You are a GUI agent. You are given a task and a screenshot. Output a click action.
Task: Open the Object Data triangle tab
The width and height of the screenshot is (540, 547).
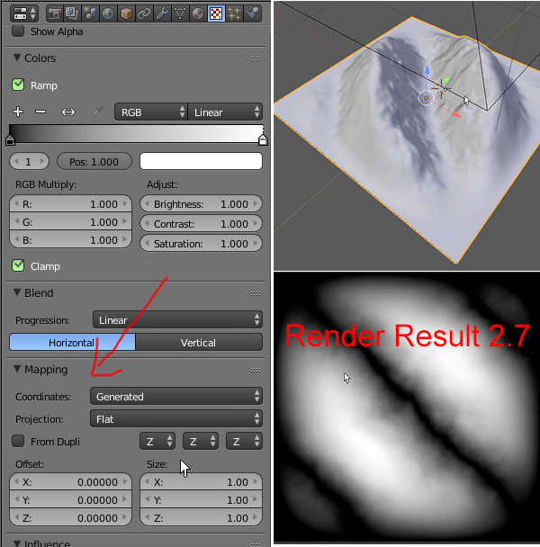pyautogui.click(x=180, y=13)
